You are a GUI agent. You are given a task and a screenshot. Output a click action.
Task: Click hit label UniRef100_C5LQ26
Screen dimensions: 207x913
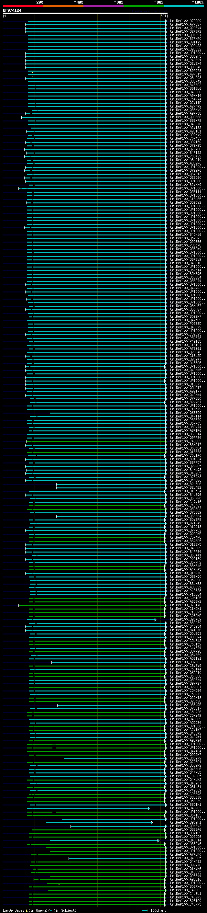185,712
